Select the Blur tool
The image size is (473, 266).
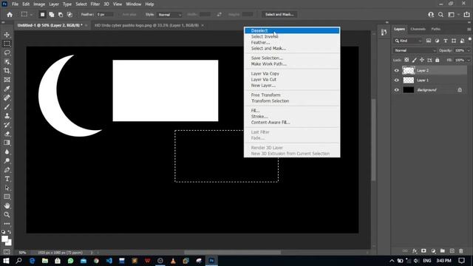[7, 151]
